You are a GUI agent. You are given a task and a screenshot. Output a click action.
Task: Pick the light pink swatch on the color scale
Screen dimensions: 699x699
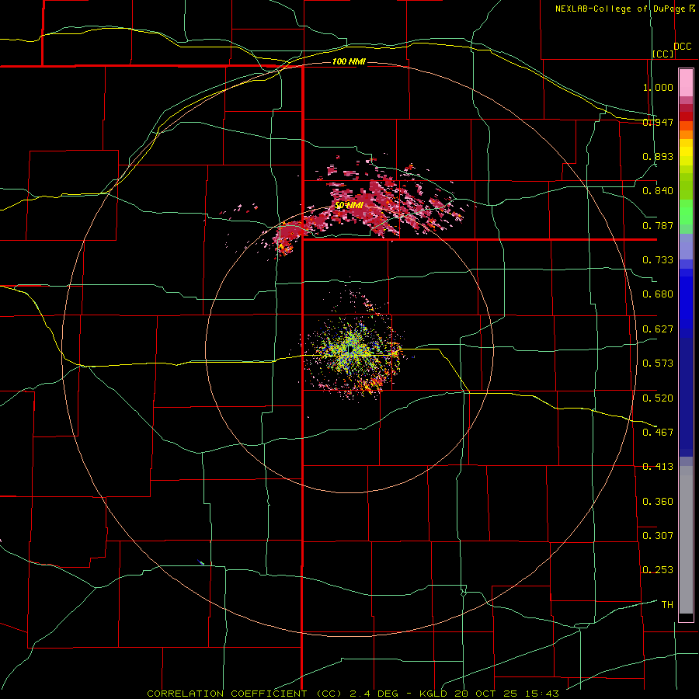(x=686, y=83)
